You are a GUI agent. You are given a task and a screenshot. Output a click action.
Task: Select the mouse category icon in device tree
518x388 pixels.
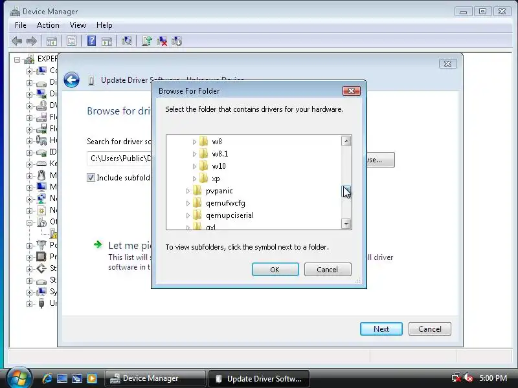point(41,175)
